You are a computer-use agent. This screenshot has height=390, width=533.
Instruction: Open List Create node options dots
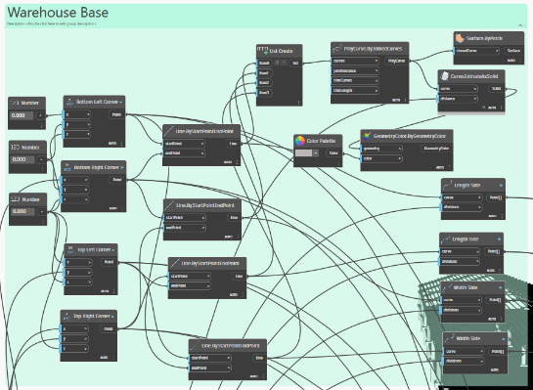(299, 103)
